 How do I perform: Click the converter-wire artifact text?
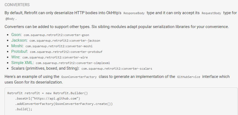tap(55, 57)
